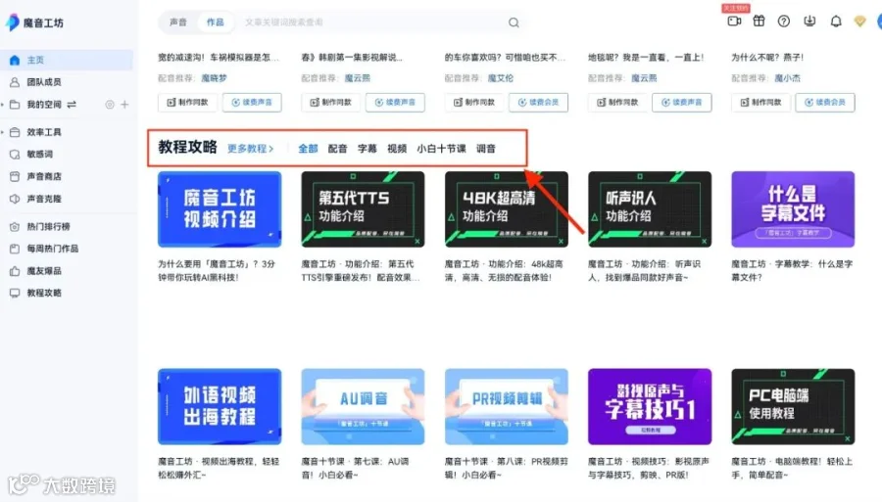The width and height of the screenshot is (882, 502).
Task: Select the 字幕 tutorial filter
Action: point(367,149)
